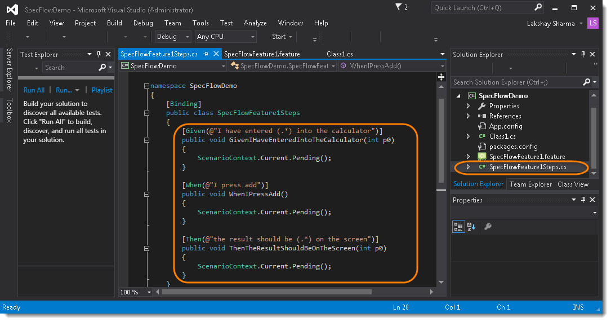The width and height of the screenshot is (611, 322).
Task: Open the Build menu
Action: coord(114,23)
